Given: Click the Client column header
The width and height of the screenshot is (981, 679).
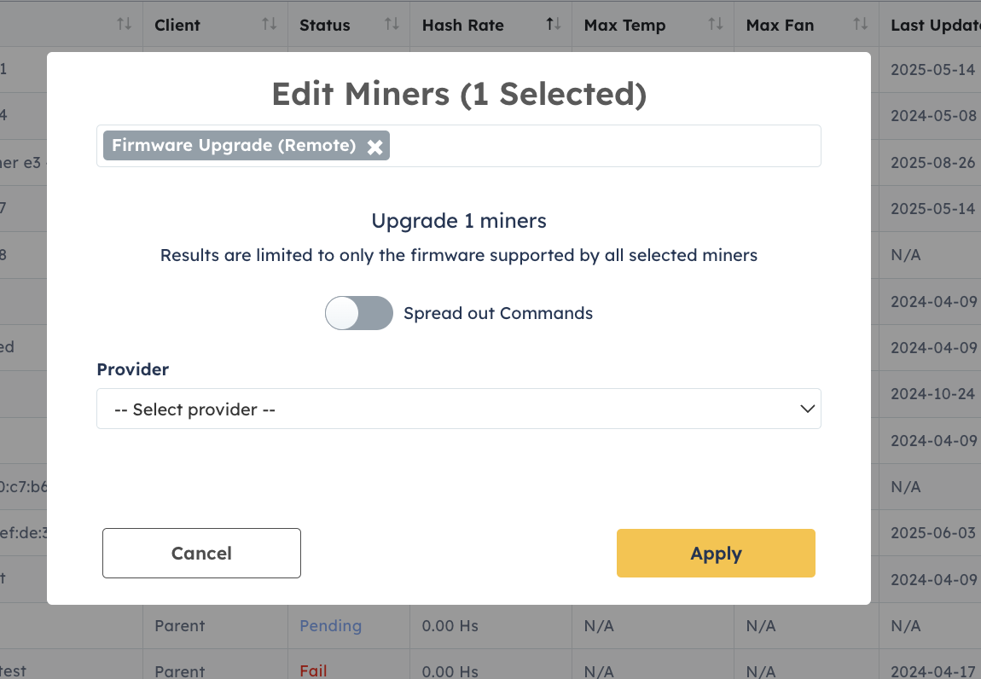Looking at the screenshot, I should coord(177,24).
